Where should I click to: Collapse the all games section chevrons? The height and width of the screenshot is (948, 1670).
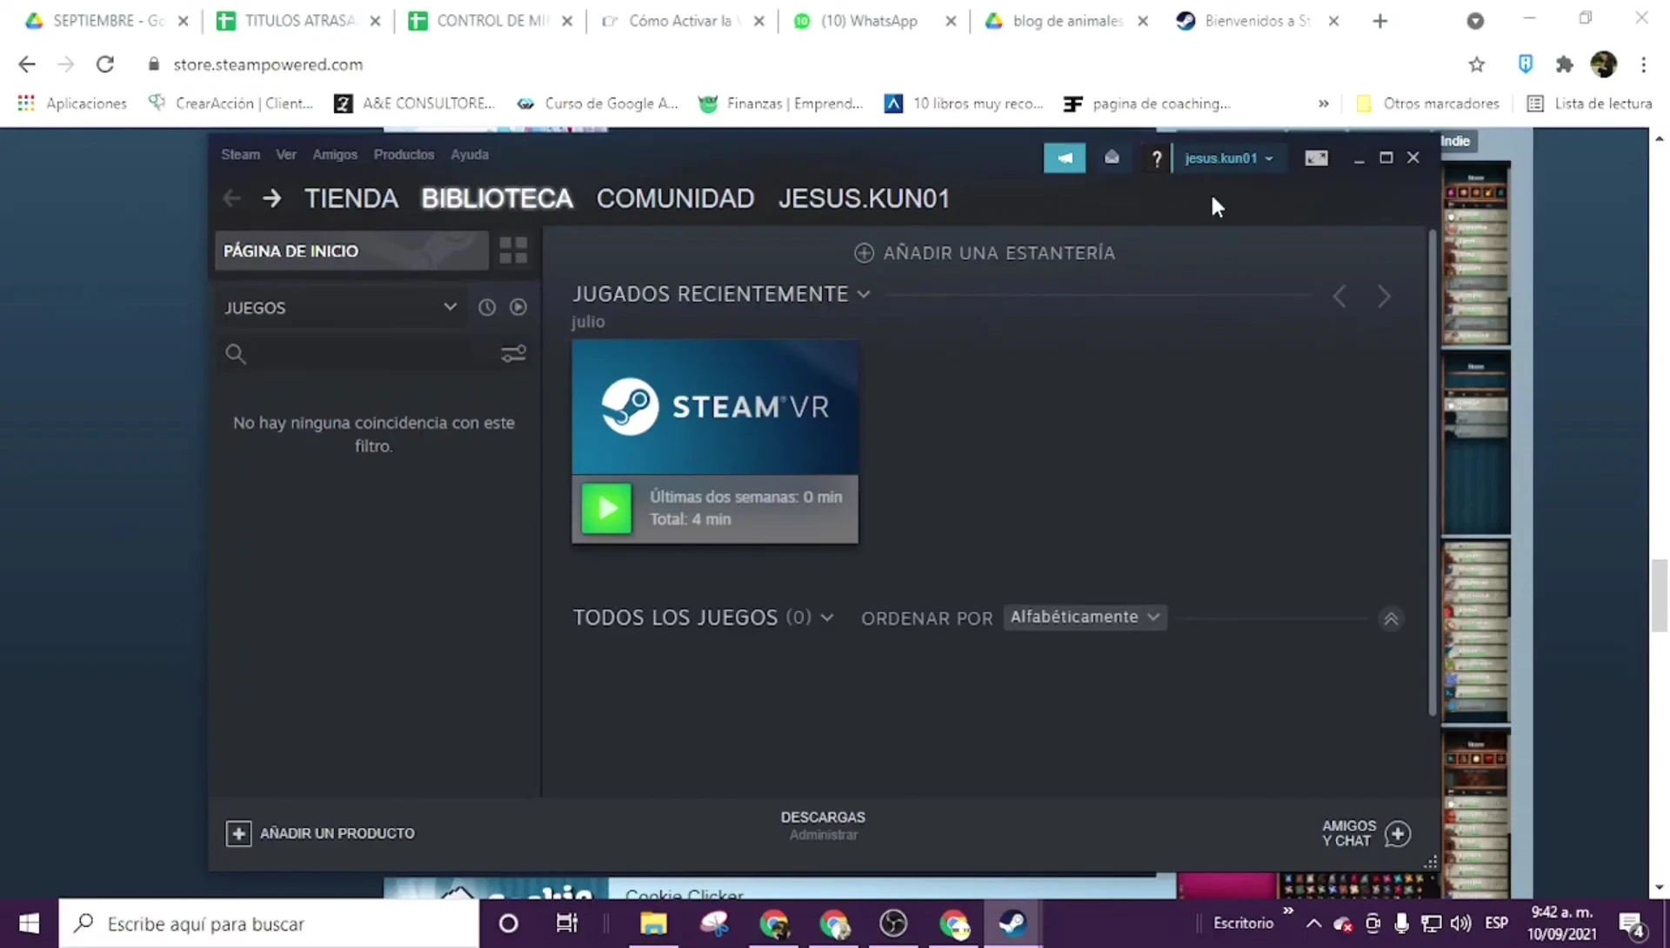tap(1391, 618)
